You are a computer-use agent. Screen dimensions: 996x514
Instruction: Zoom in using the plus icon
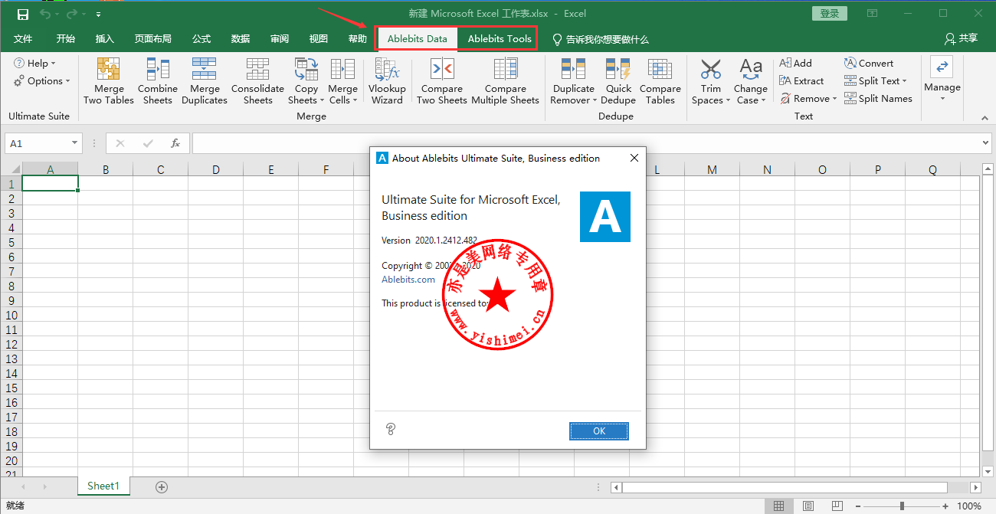946,506
